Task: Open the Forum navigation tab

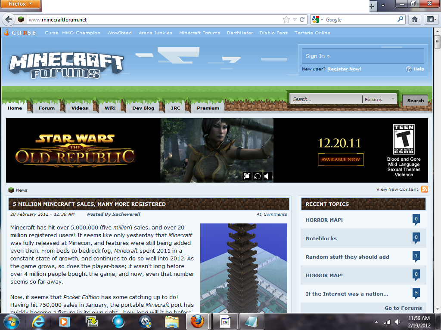Action: coord(47,108)
